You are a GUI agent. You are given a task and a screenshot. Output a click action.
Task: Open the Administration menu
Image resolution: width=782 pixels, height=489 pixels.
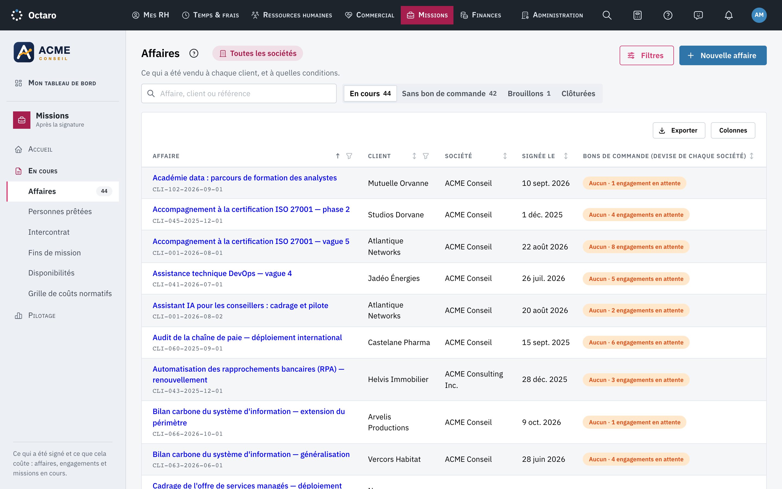[552, 15]
